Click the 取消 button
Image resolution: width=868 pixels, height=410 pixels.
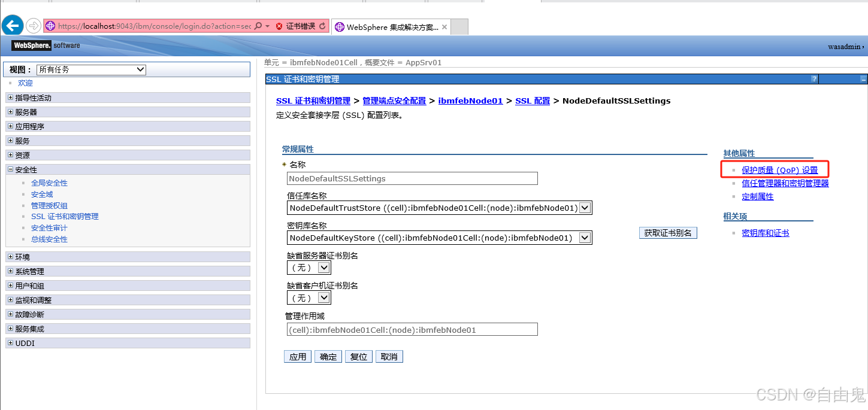pyautogui.click(x=389, y=357)
